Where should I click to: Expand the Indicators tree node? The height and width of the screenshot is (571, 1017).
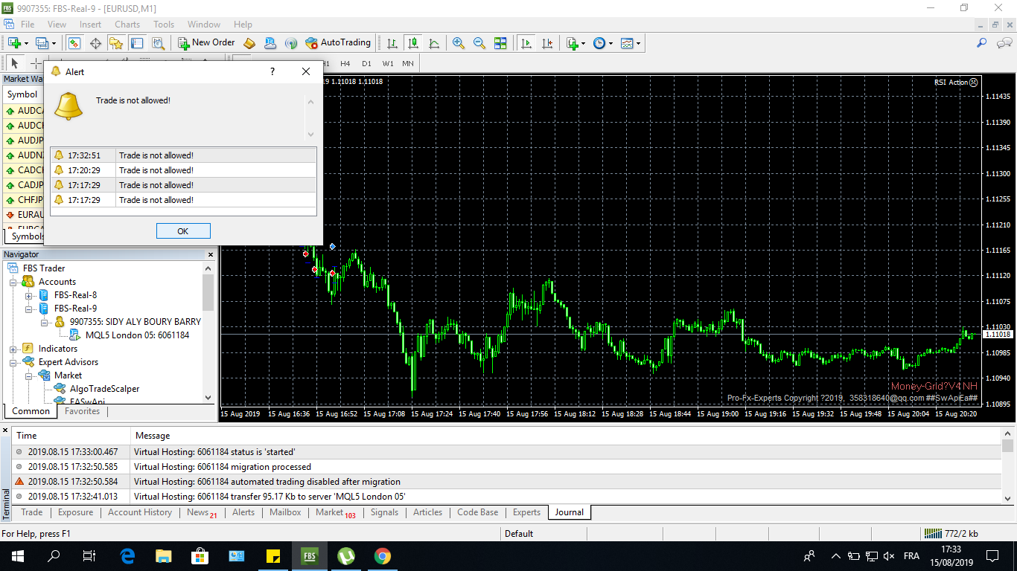coord(13,349)
